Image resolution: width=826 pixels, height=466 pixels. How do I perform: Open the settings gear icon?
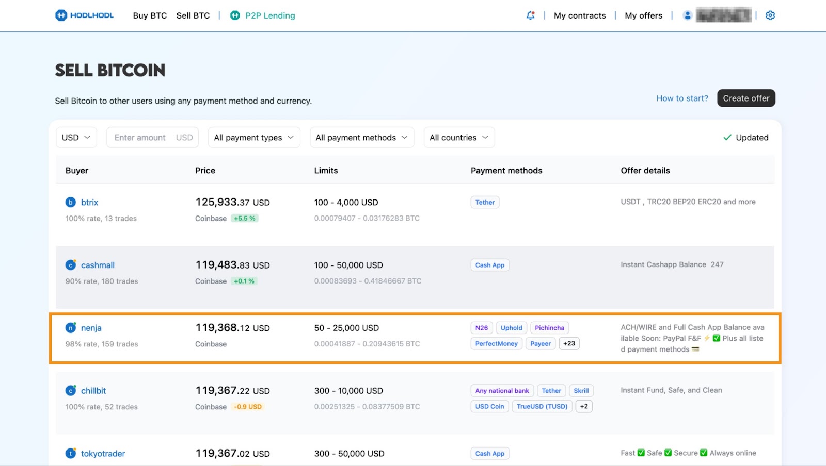coord(770,15)
